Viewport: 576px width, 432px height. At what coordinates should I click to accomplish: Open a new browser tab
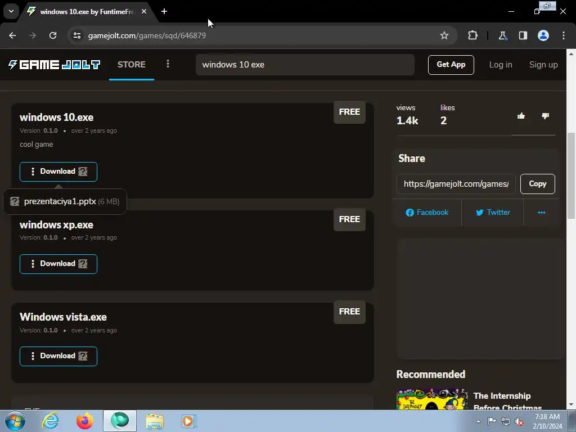pyautogui.click(x=164, y=11)
